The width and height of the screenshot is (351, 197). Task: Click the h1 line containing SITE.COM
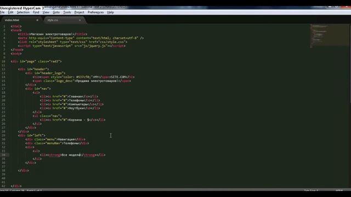pos(84,77)
